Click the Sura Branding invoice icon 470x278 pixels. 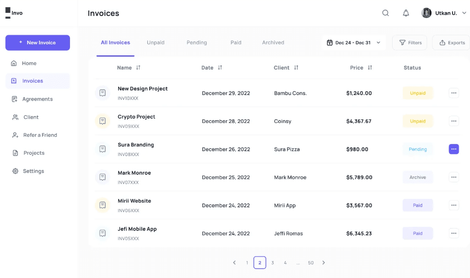tap(103, 149)
